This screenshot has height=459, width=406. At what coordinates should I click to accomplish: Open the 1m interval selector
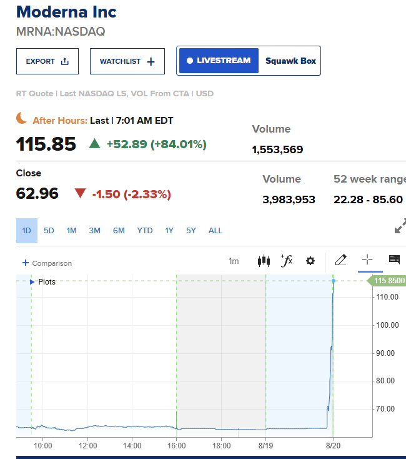pyautogui.click(x=234, y=261)
